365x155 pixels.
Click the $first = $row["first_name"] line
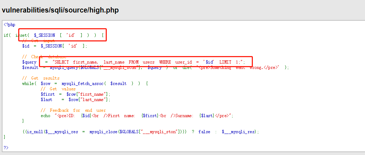(76, 94)
